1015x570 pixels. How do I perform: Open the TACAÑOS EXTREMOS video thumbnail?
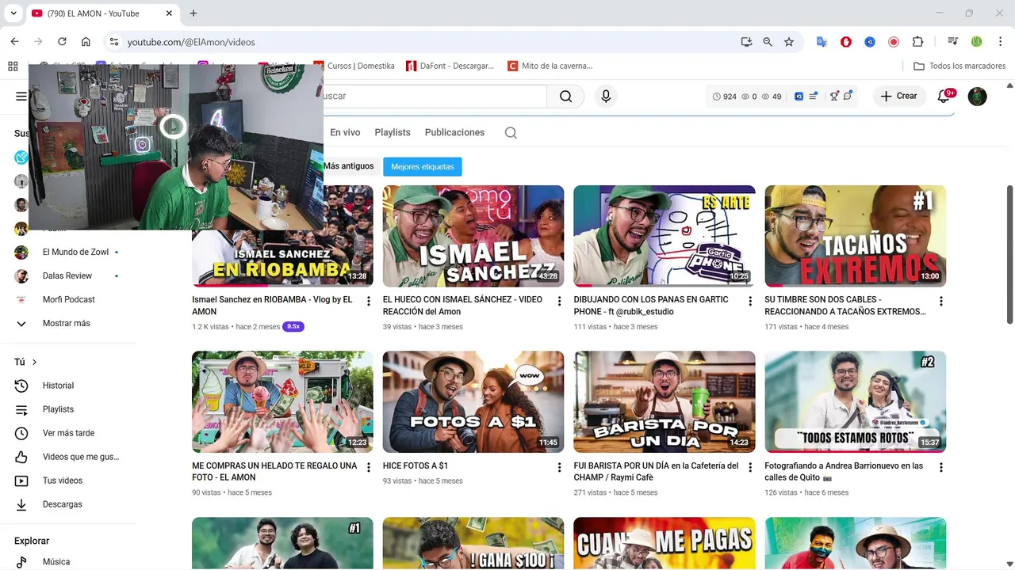point(855,236)
